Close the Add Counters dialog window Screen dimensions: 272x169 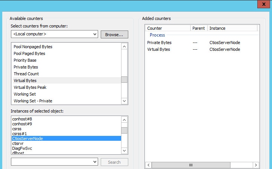[262, 5]
